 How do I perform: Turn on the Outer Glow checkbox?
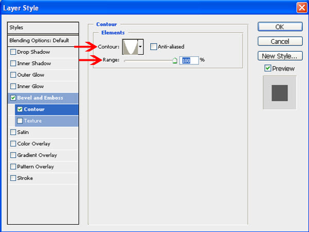[x=13, y=75]
